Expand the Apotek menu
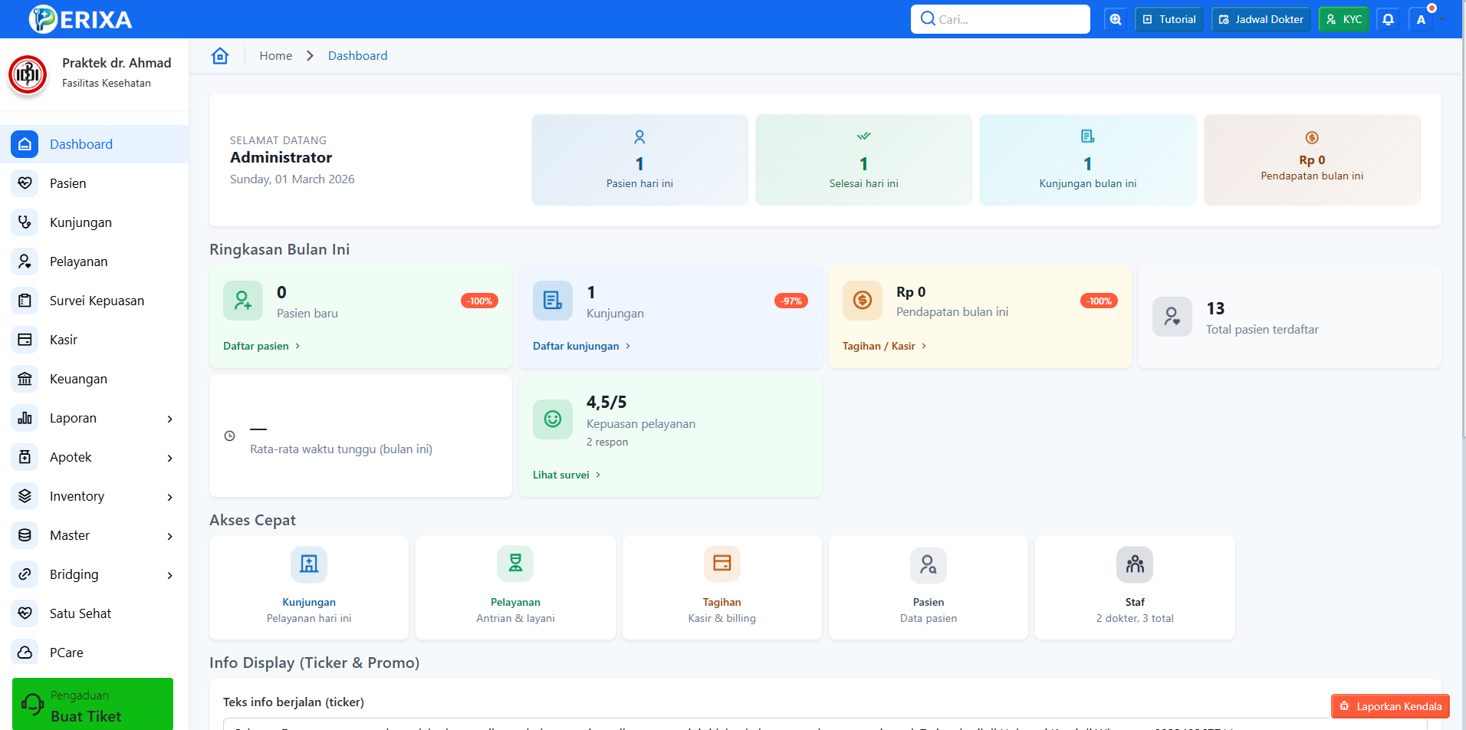This screenshot has height=730, width=1466. (169, 458)
